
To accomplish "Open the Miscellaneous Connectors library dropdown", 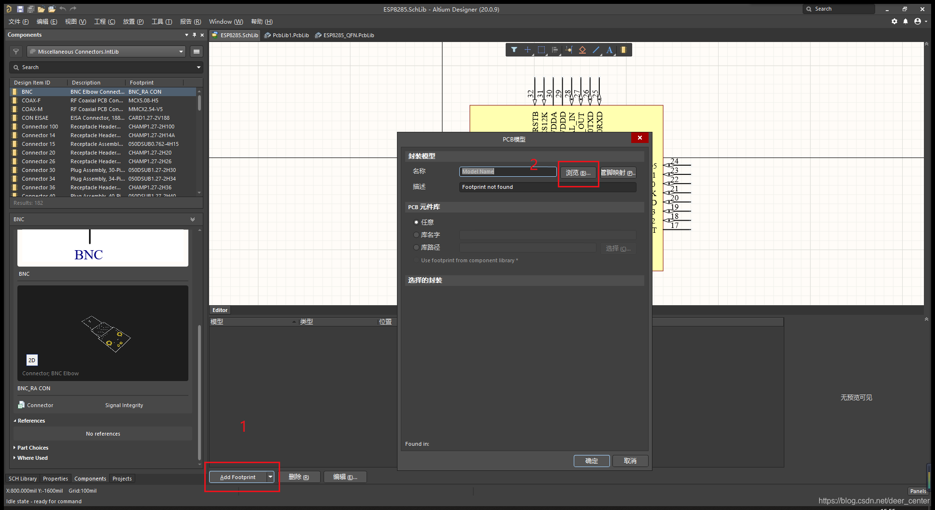I will (181, 52).
